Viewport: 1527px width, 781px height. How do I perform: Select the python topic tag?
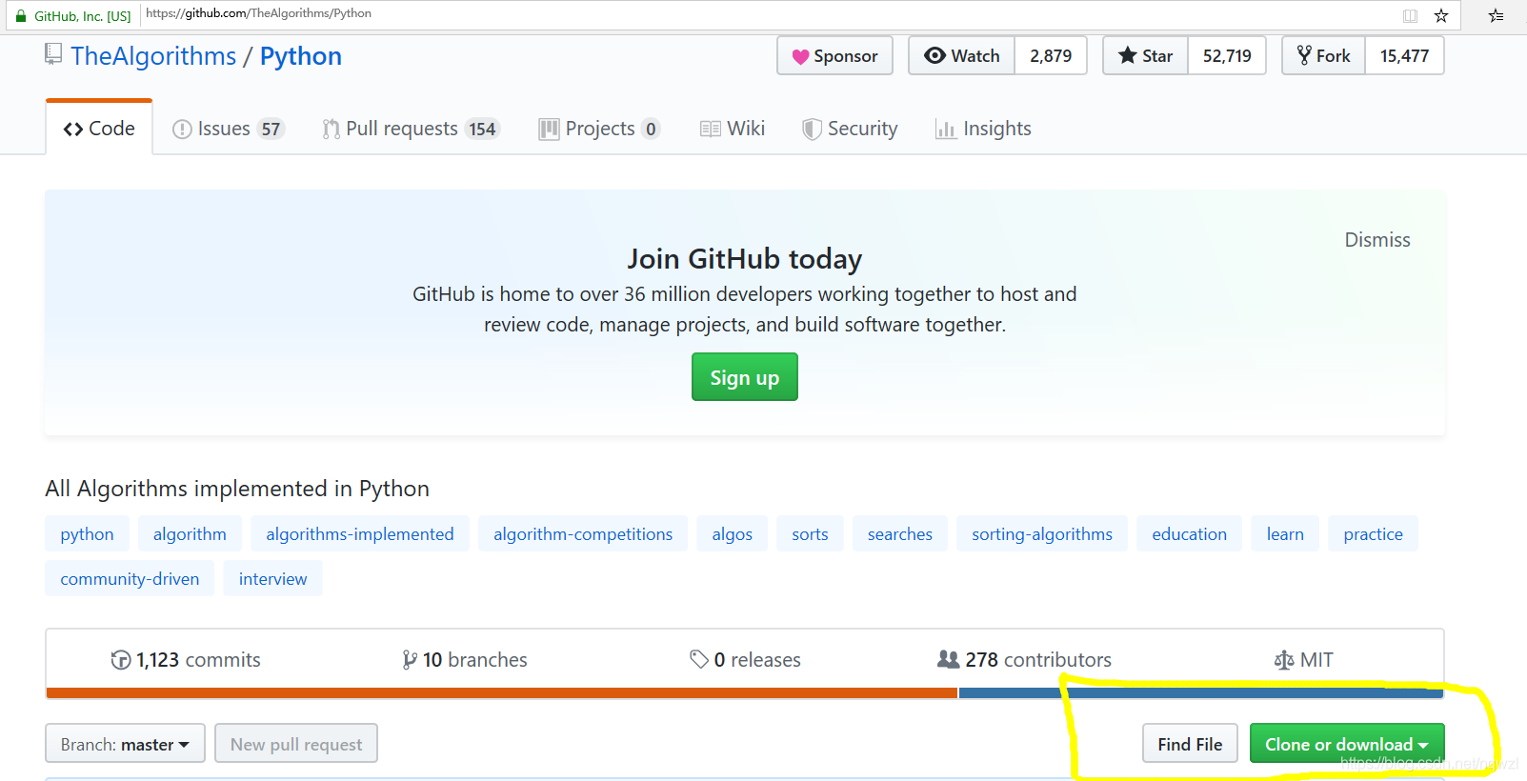87,534
